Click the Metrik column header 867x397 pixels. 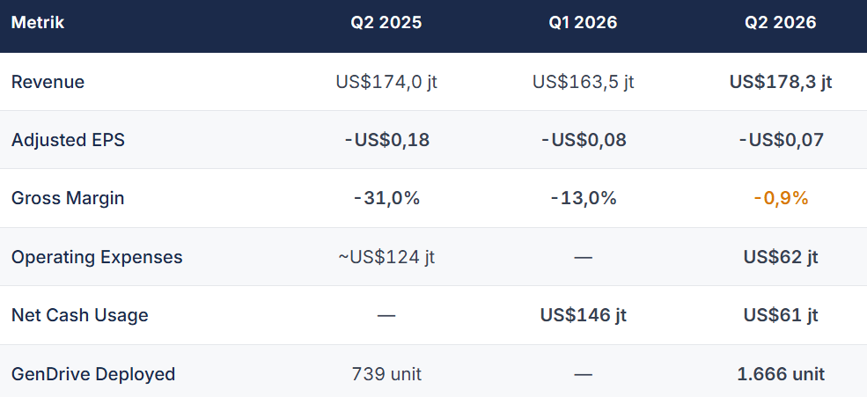[38, 23]
